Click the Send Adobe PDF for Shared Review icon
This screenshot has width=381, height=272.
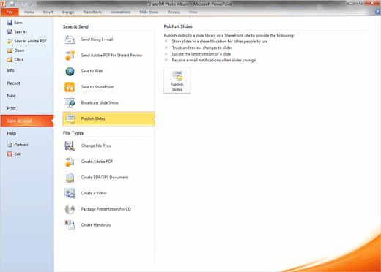click(x=70, y=56)
